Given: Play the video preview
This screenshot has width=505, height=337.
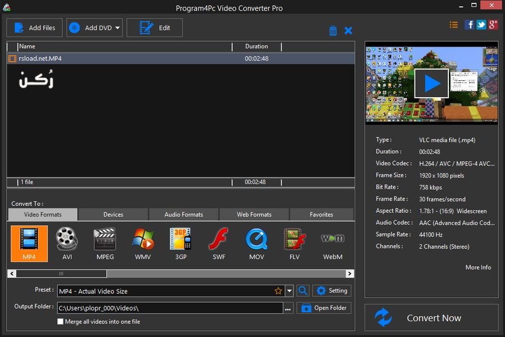Looking at the screenshot, I should point(431,83).
